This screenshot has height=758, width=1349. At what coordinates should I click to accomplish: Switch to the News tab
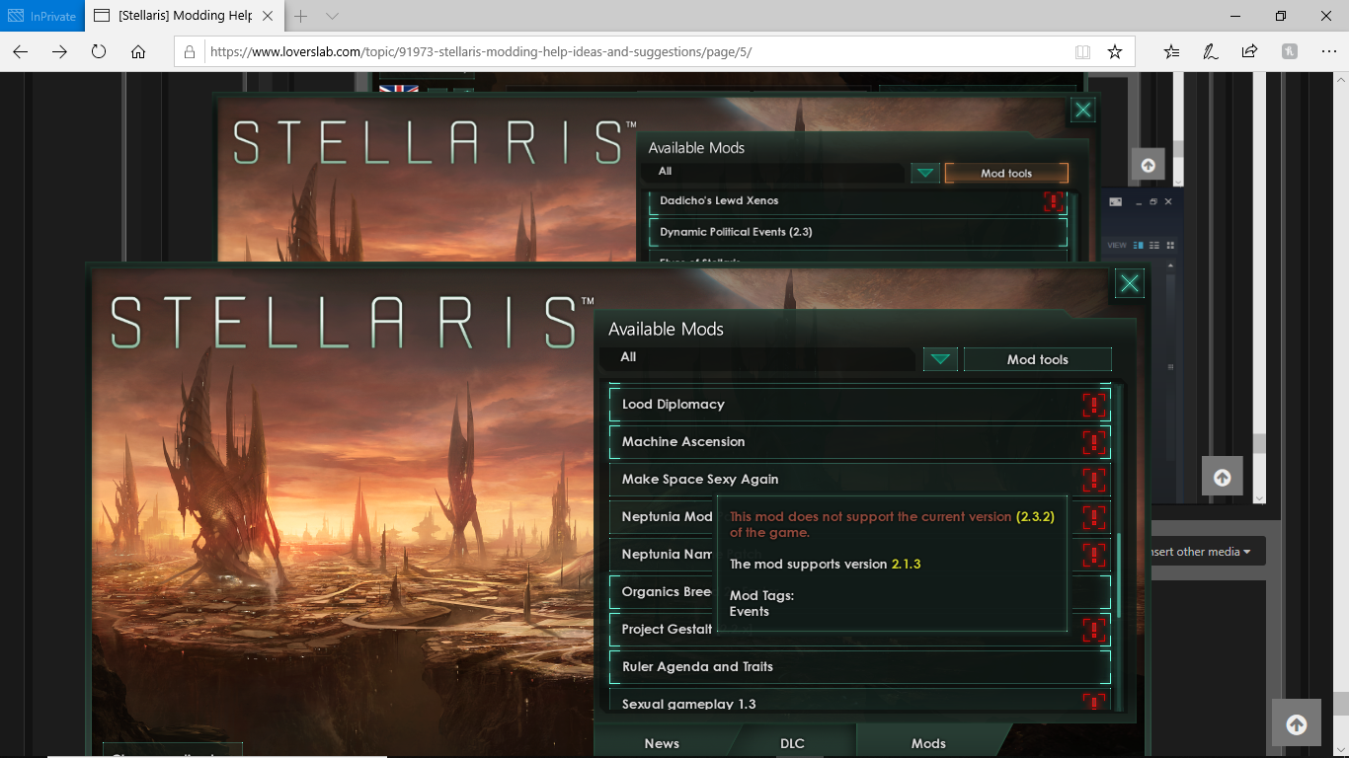[662, 743]
